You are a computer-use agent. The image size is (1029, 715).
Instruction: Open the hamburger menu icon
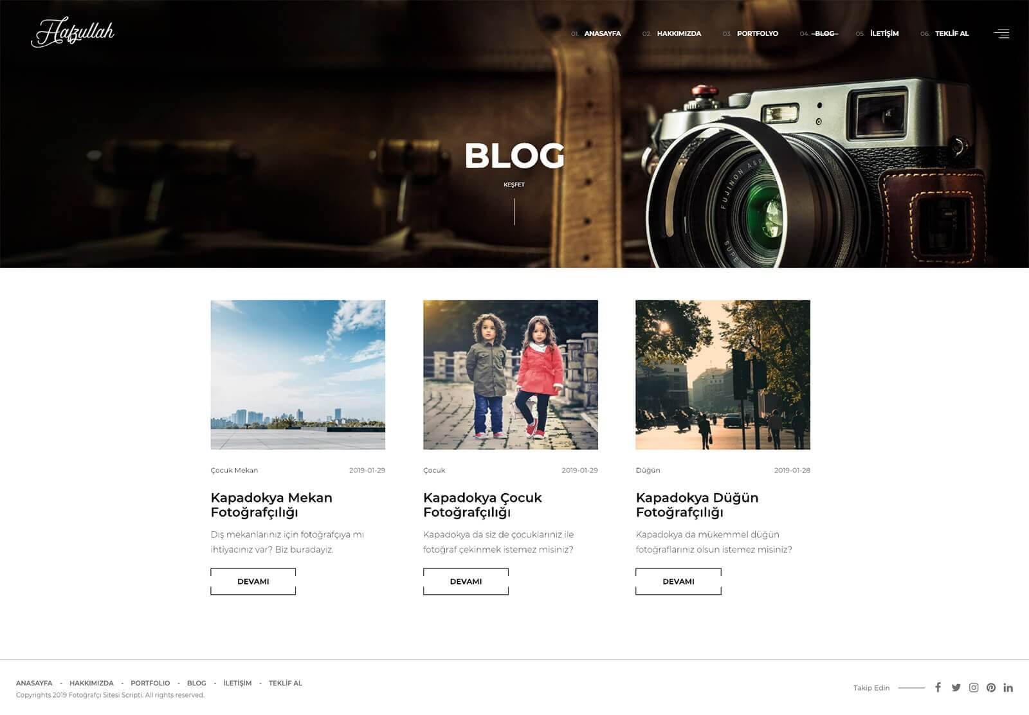1001,33
